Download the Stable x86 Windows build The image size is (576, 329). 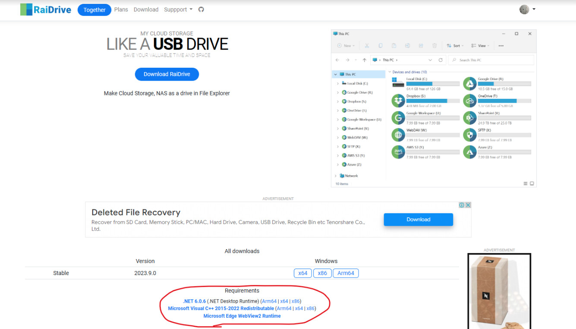point(322,273)
